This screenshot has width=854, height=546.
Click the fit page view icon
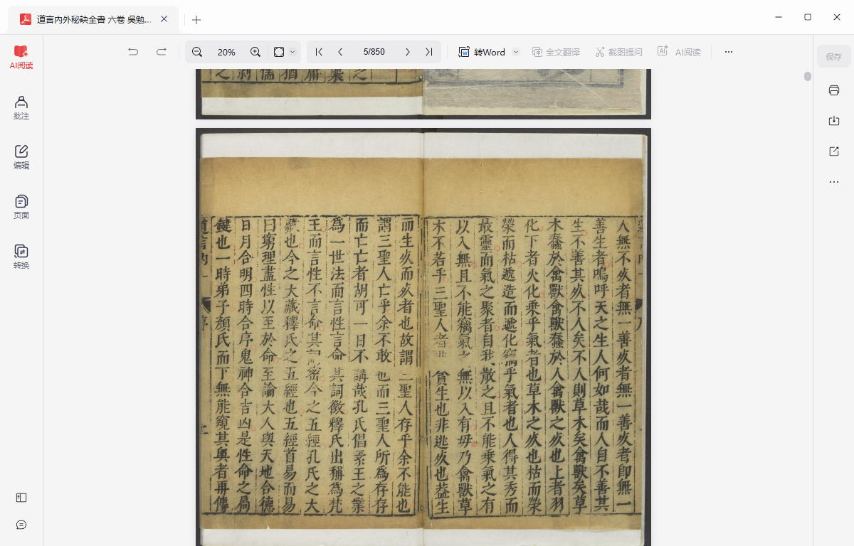279,52
